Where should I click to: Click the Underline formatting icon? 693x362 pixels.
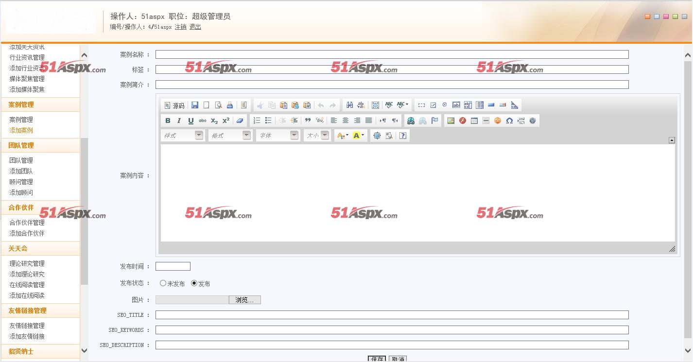tap(191, 121)
